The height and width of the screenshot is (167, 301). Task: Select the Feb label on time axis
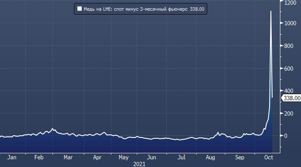coord(39,158)
